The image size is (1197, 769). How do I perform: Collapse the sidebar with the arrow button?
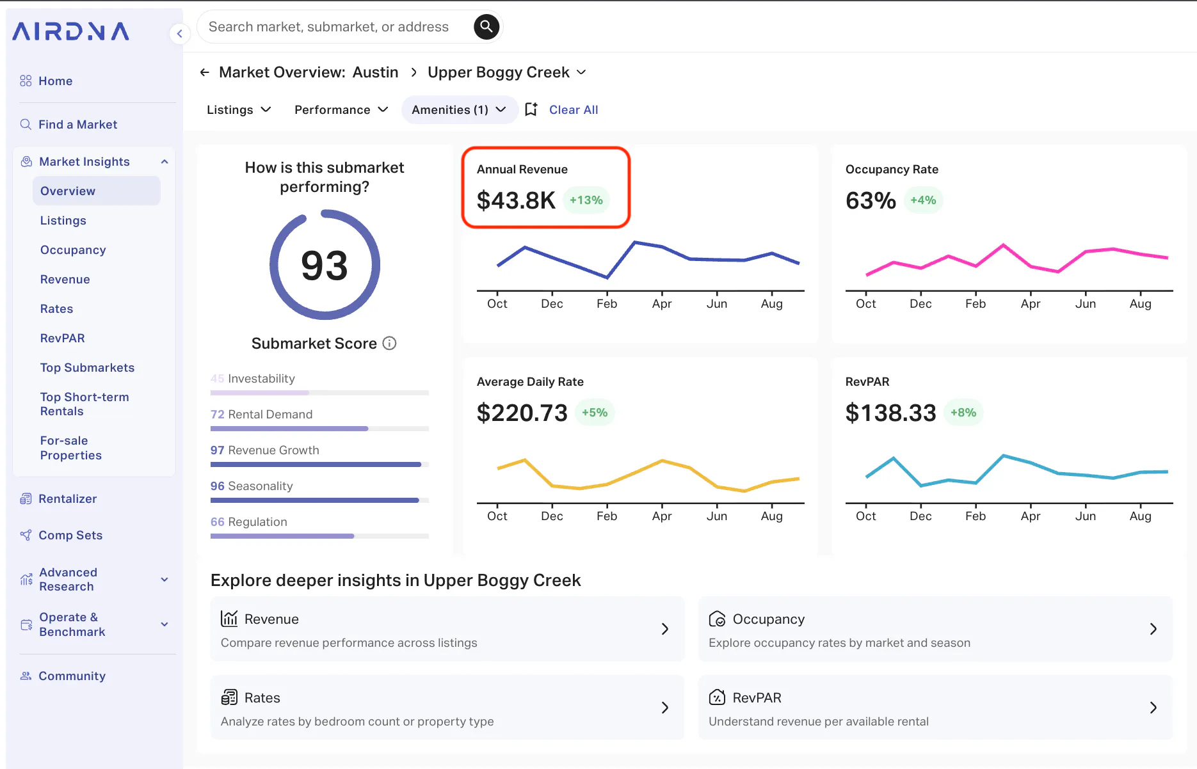pyautogui.click(x=180, y=33)
